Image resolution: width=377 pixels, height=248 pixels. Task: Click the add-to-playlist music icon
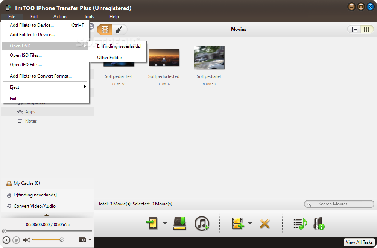[x=300, y=224]
